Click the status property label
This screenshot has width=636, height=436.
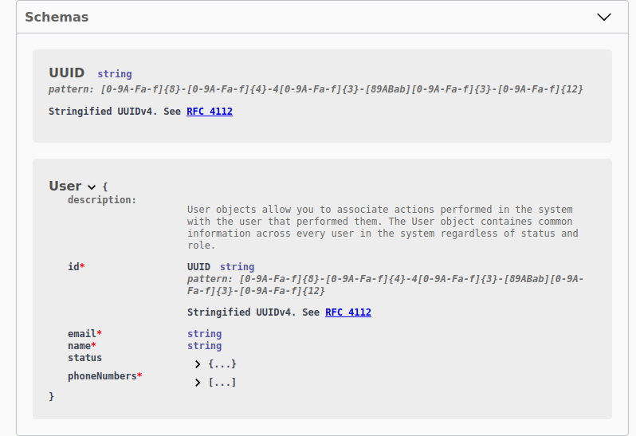pyautogui.click(x=84, y=358)
